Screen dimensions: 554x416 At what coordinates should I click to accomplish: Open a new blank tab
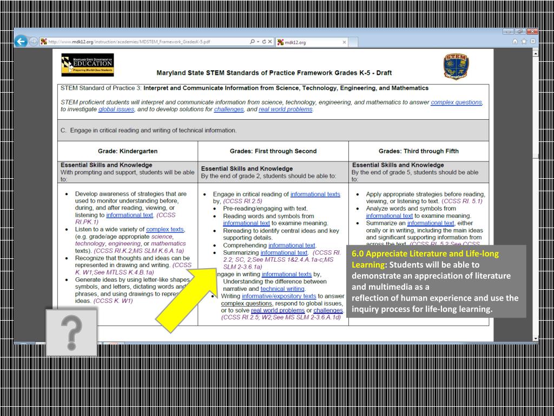[353, 42]
